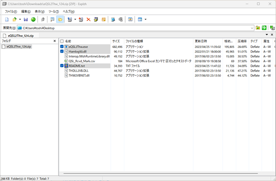Image resolution: width=276 pixels, height=181 pixels.
Task: Expand the 展開先 destination path dropdown
Action: [252, 28]
